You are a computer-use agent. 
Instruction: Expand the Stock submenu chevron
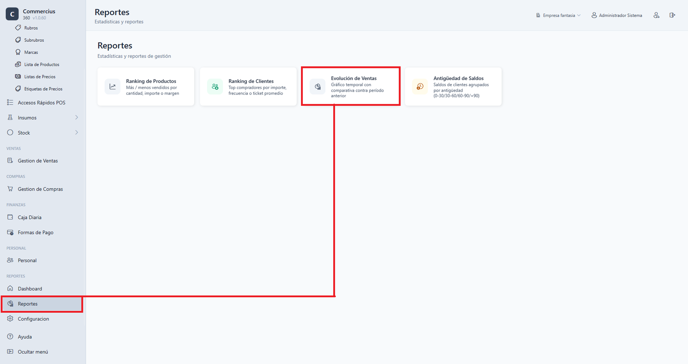click(77, 133)
